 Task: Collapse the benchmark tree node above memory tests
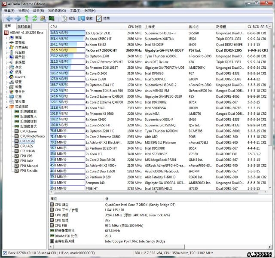click(7, 107)
